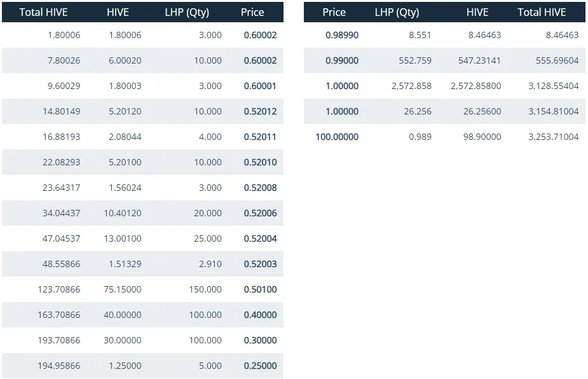Select the total 48.55866

pos(61,264)
